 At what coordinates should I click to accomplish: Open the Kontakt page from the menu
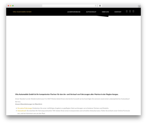point(118,12)
